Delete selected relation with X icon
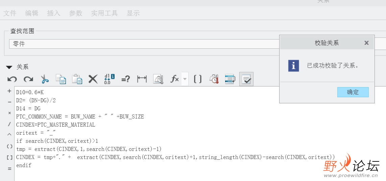386x181 pixels. (93, 79)
